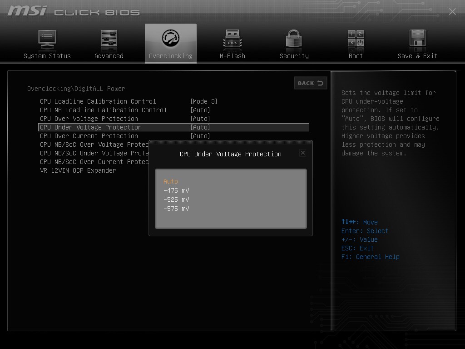Image resolution: width=465 pixels, height=349 pixels.
Task: Open CPU NB Loadline Calibration Control [Auto] value
Action: click(x=200, y=110)
